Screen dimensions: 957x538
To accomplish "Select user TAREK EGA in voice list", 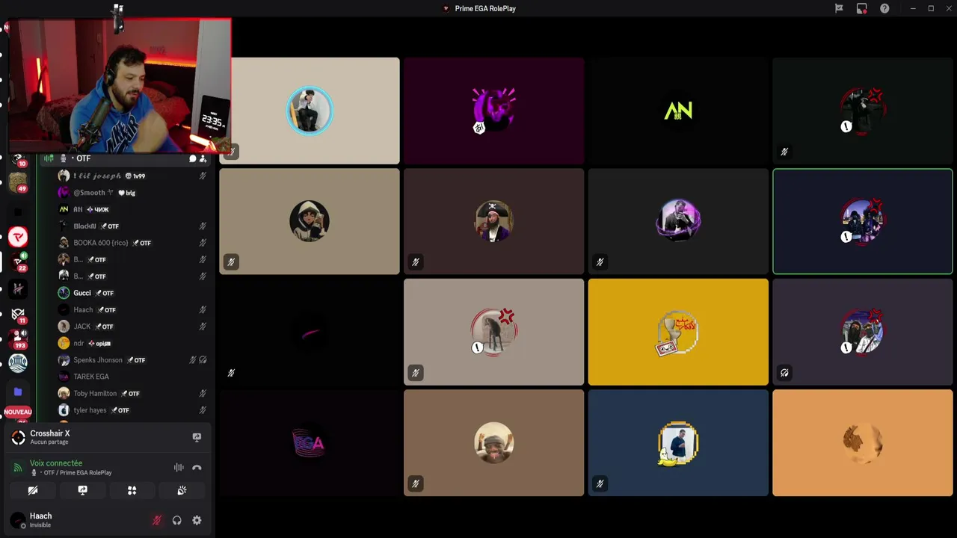I will 131,377.
